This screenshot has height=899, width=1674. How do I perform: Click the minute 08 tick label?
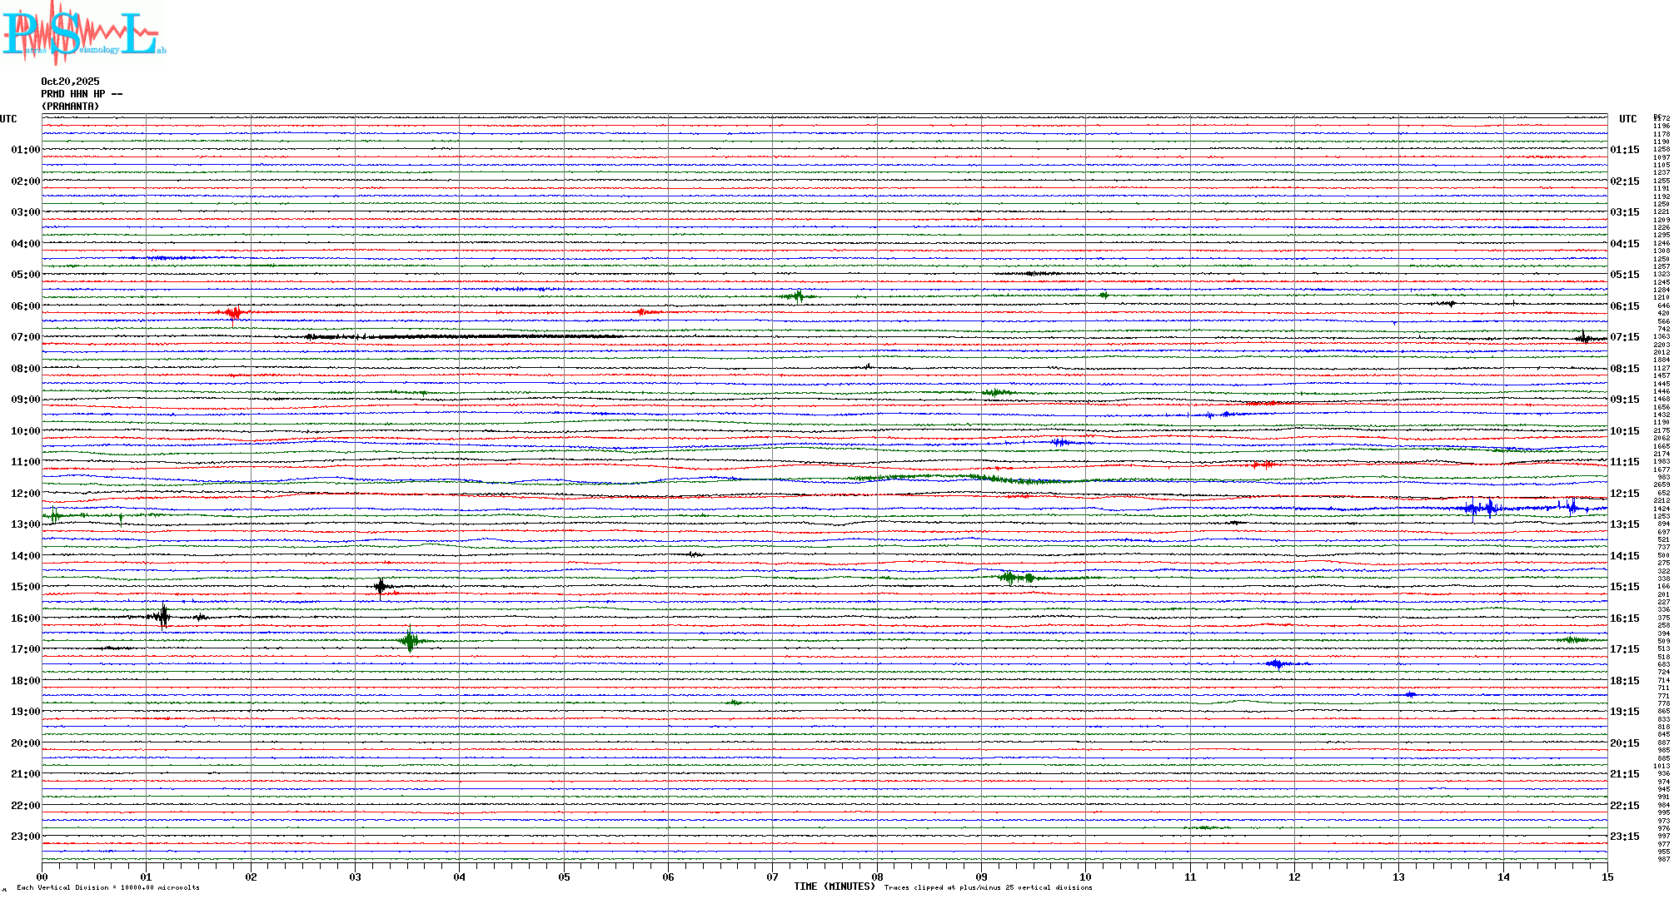(x=877, y=877)
